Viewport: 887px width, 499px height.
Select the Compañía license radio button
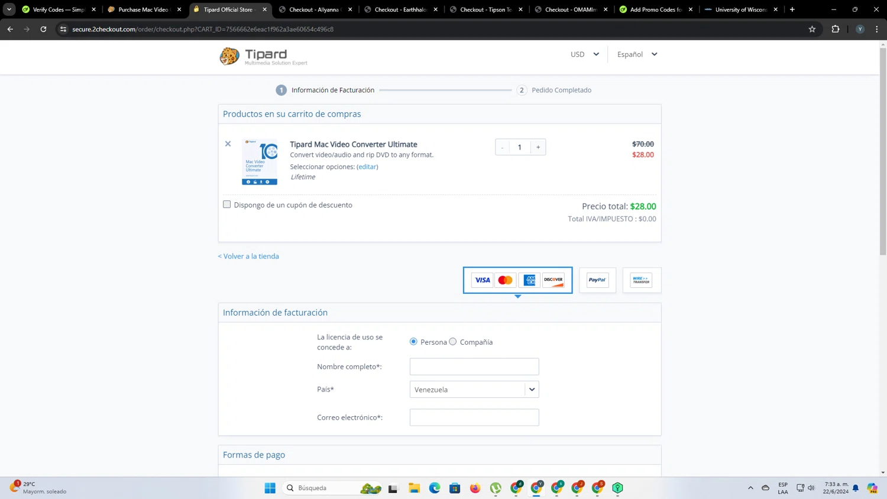point(453,342)
